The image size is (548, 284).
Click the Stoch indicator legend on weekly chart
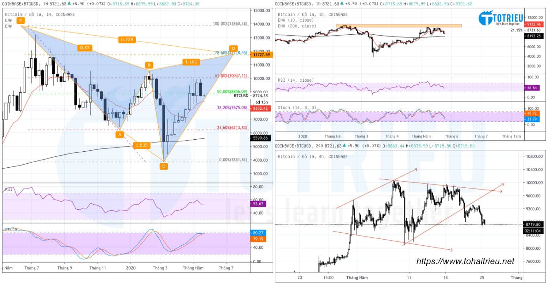coord(11,229)
